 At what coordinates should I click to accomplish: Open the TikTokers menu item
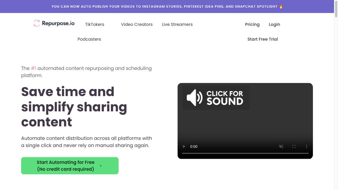pyautogui.click(x=95, y=24)
